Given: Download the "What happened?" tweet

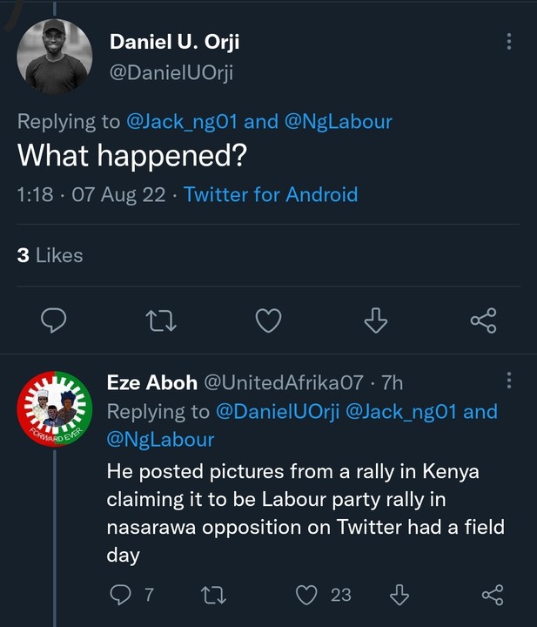Looking at the screenshot, I should point(375,321).
